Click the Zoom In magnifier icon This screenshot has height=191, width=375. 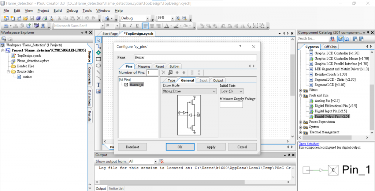pos(178,18)
